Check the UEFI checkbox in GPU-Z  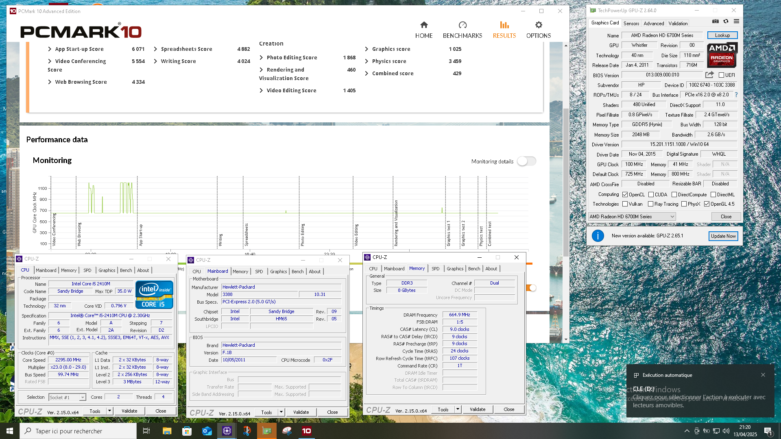click(721, 75)
